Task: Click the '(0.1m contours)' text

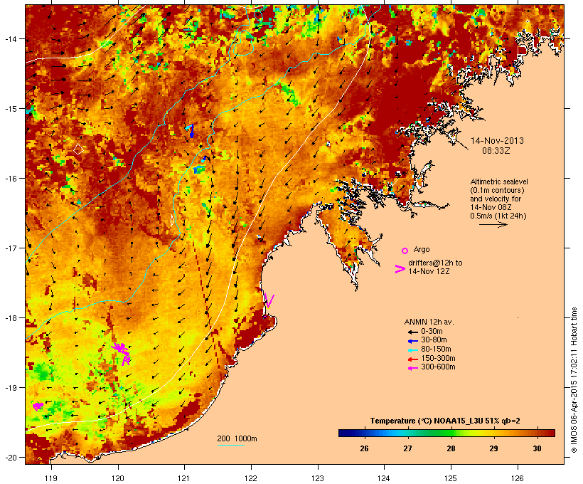Action: point(497,190)
